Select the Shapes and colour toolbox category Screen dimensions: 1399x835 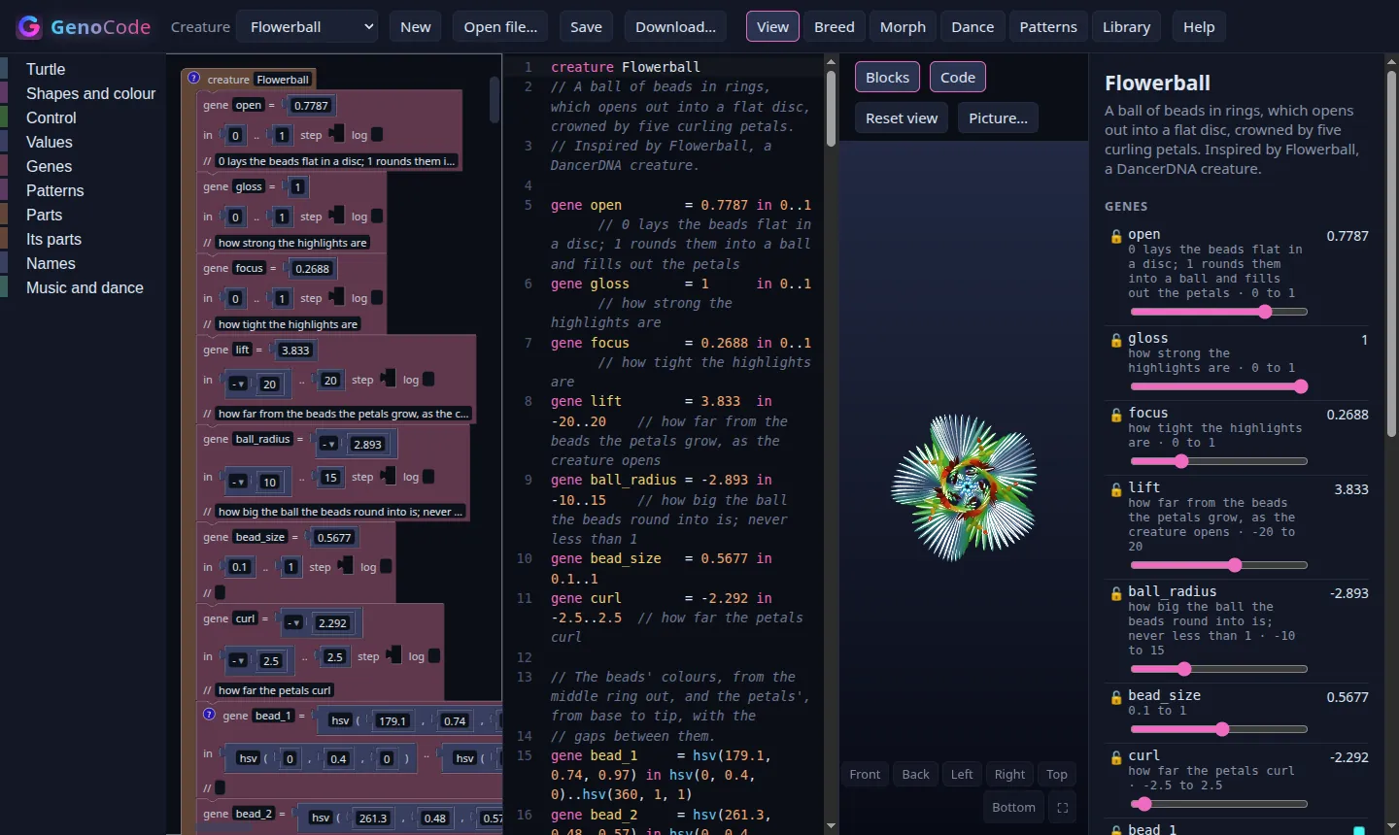tap(90, 93)
